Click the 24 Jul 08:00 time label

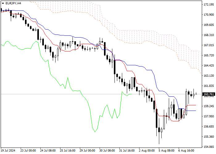point(48,151)
